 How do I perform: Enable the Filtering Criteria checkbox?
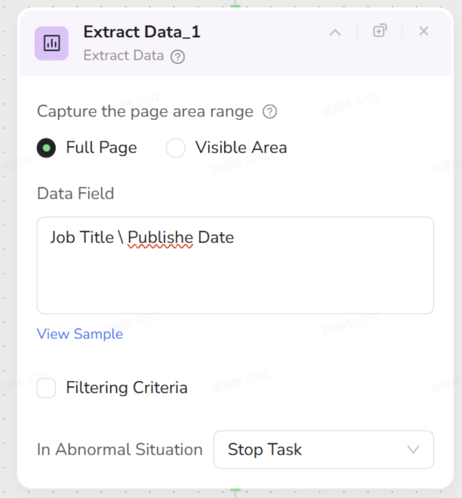(47, 388)
